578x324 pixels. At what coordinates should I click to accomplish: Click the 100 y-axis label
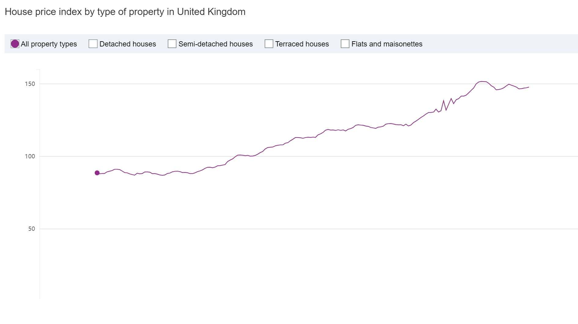point(30,156)
